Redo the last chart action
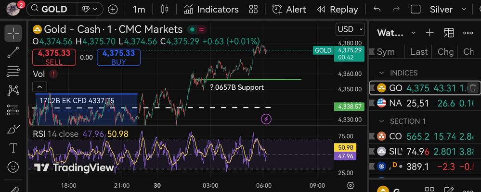This screenshot has width=481, height=192. pyautogui.click(x=396, y=10)
